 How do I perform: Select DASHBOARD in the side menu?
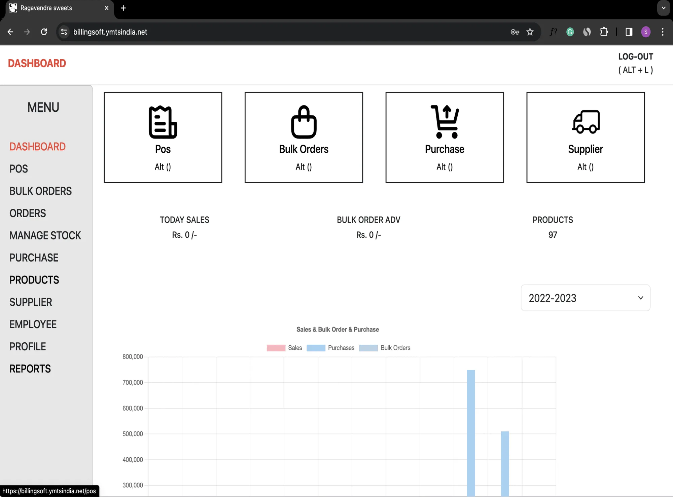(37, 147)
